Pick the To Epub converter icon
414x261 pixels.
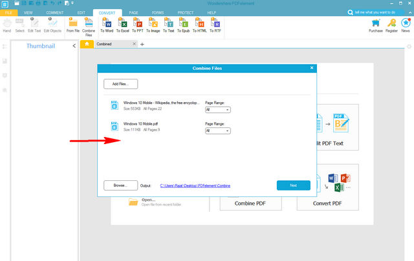[184, 25]
